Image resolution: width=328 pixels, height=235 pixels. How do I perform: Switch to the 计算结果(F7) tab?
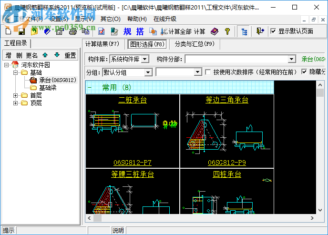coord(102,44)
